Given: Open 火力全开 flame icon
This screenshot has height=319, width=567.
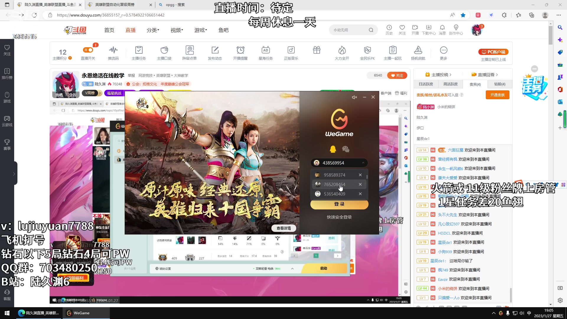Looking at the screenshot, I should point(342,53).
